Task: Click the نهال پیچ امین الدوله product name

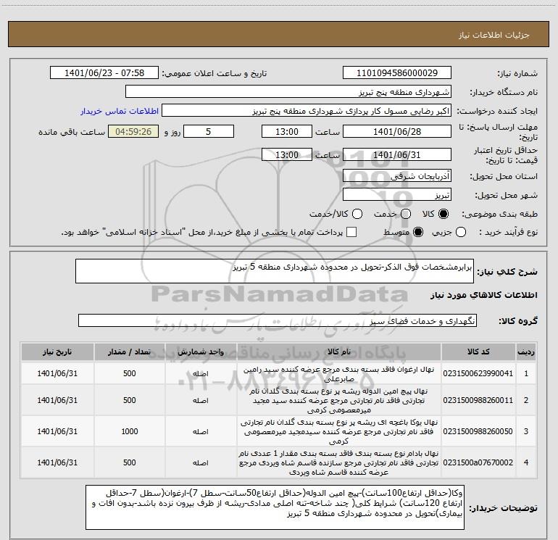Action: tap(339, 400)
